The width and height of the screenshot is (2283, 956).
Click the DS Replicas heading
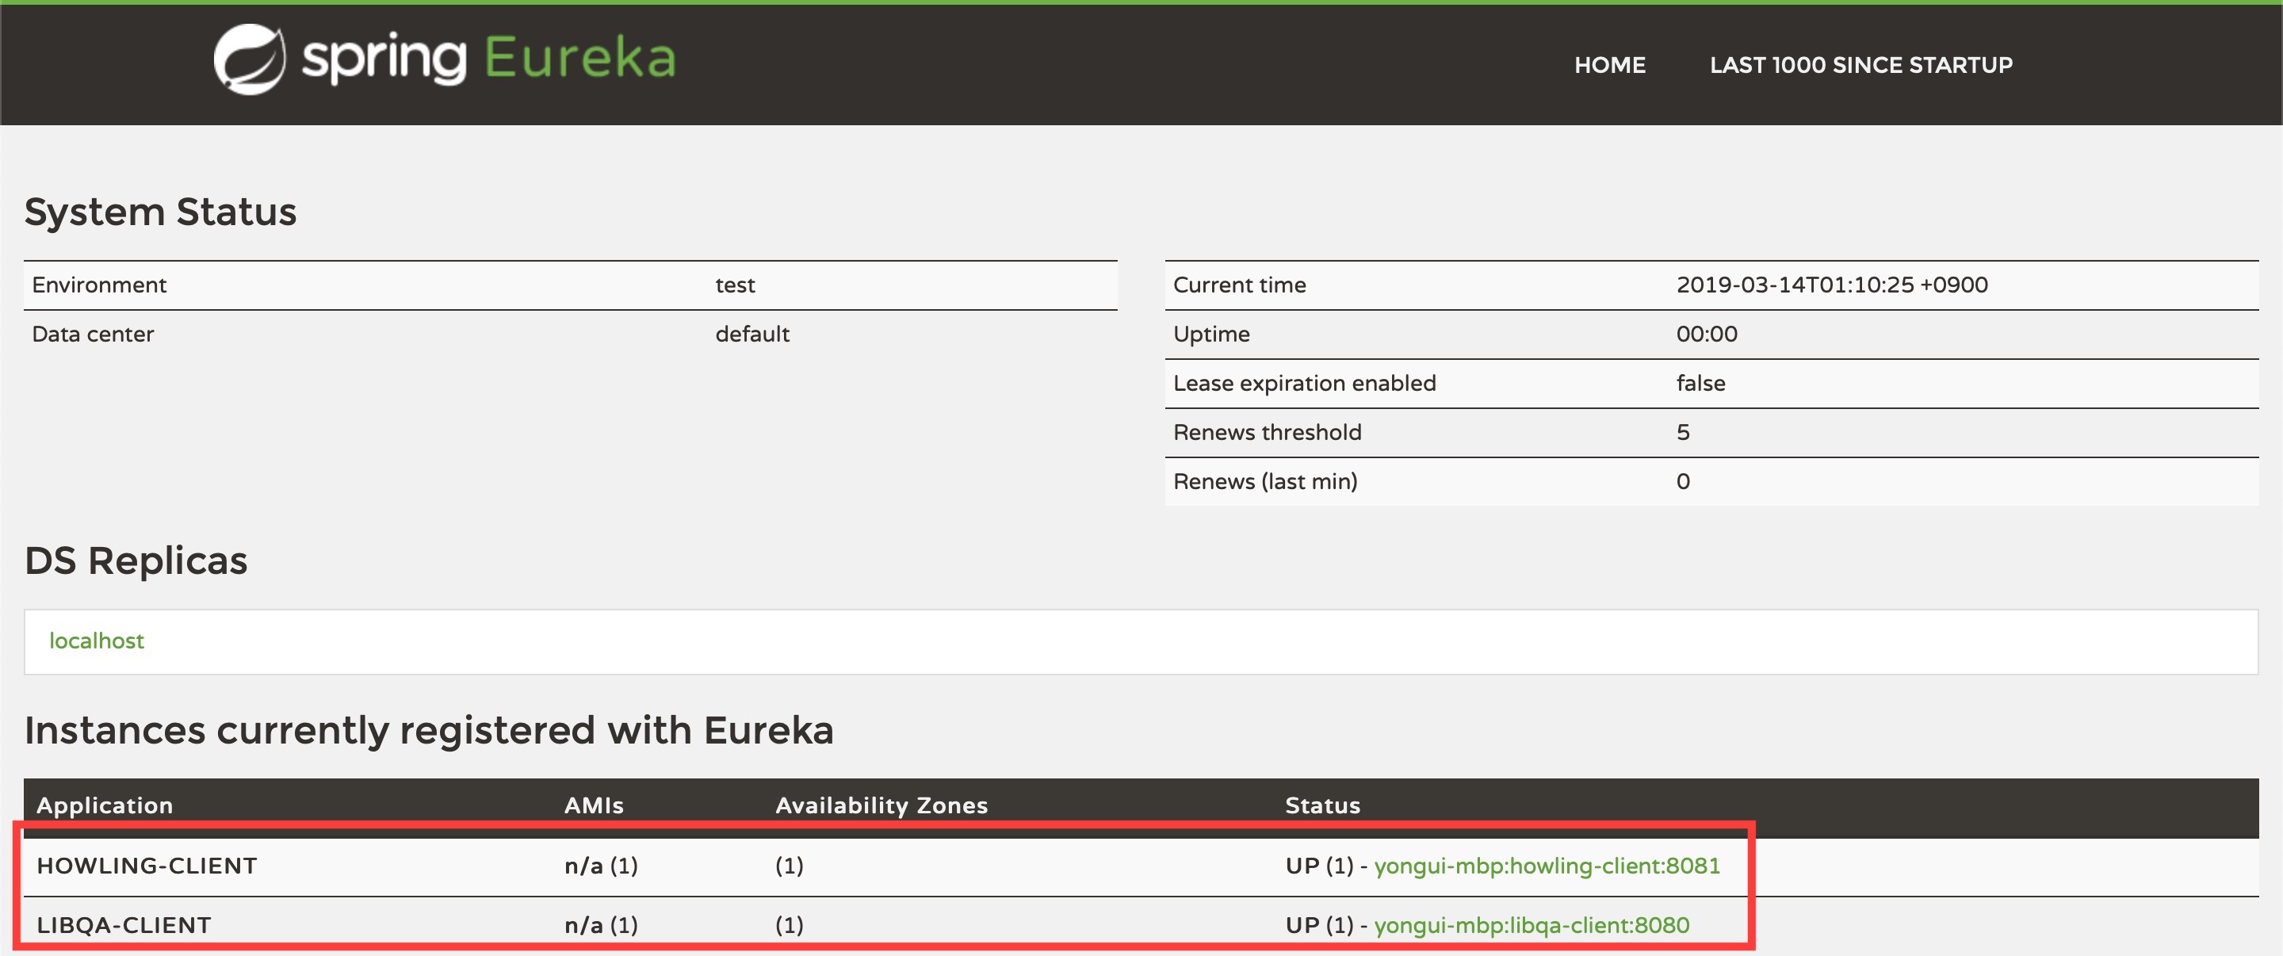tap(136, 561)
